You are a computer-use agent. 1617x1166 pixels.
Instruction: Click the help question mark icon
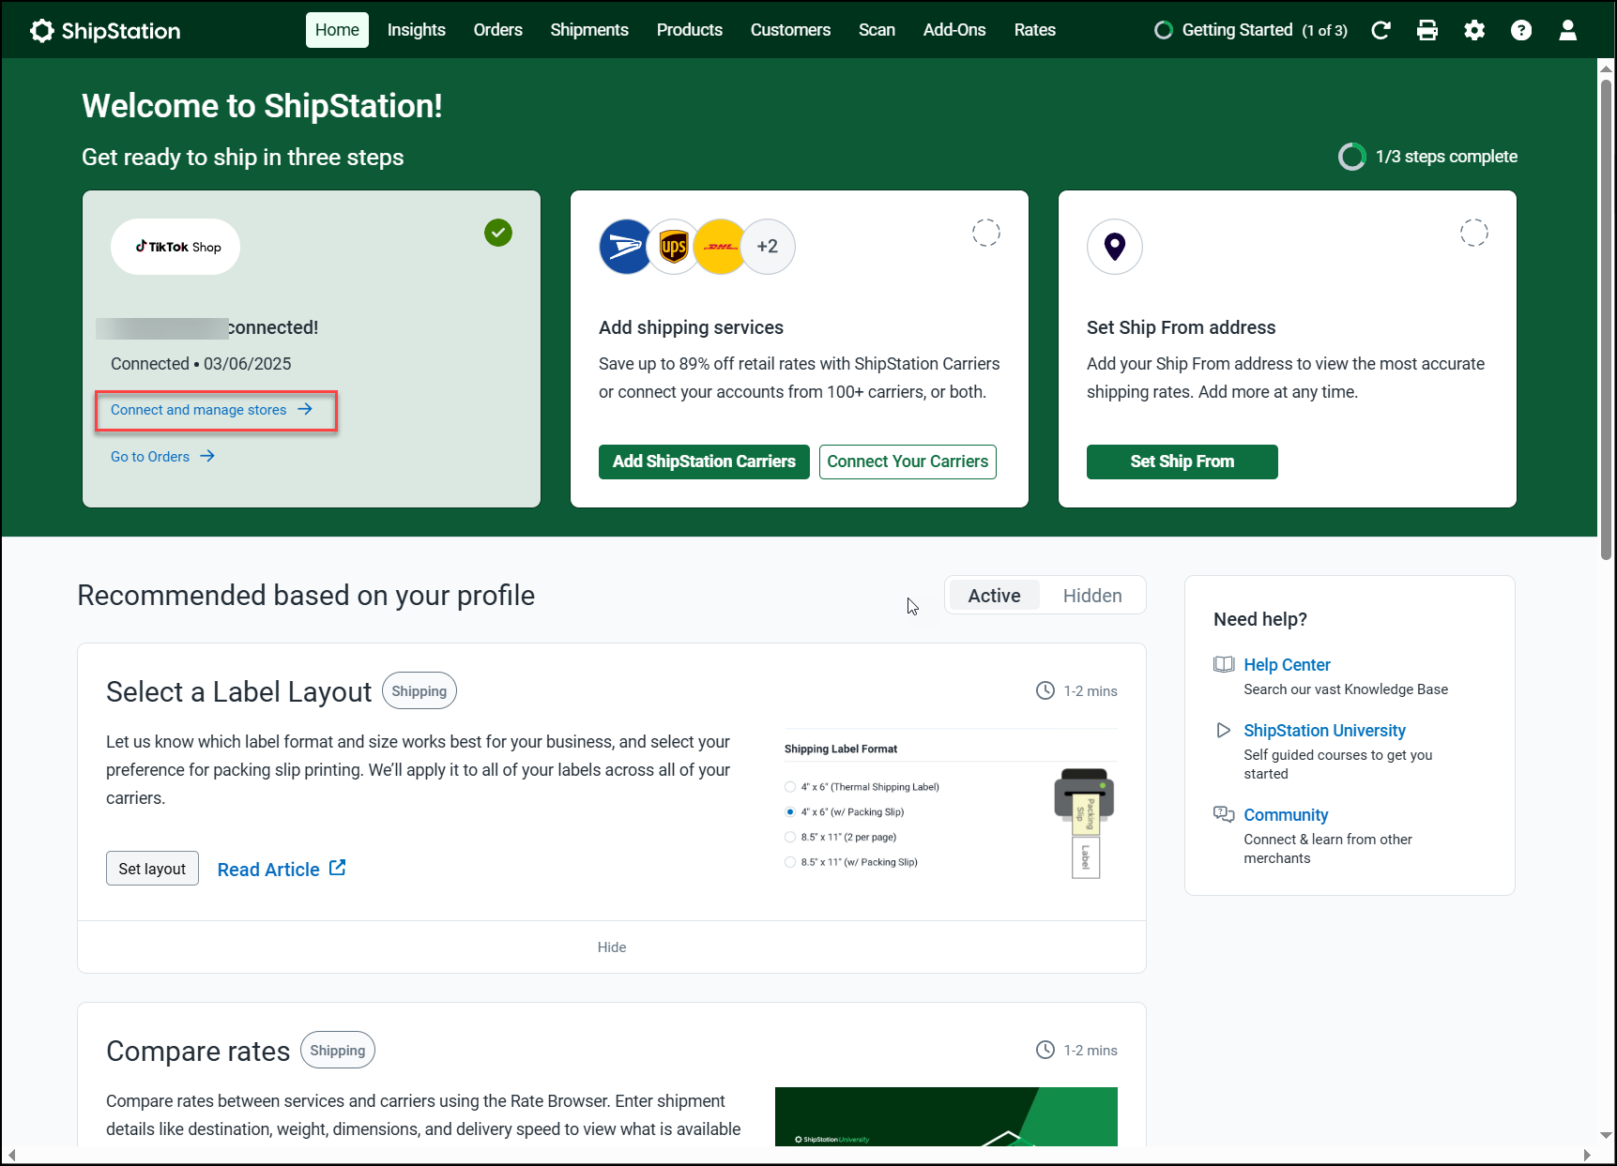(1521, 30)
